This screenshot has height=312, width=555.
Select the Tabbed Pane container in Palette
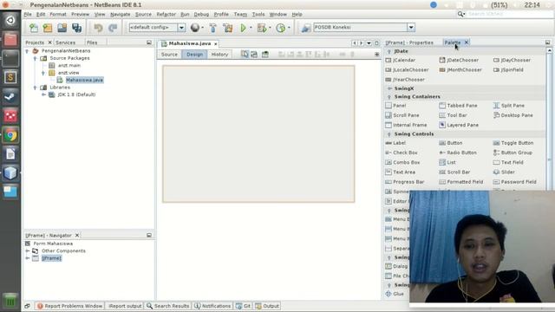tap(459, 106)
